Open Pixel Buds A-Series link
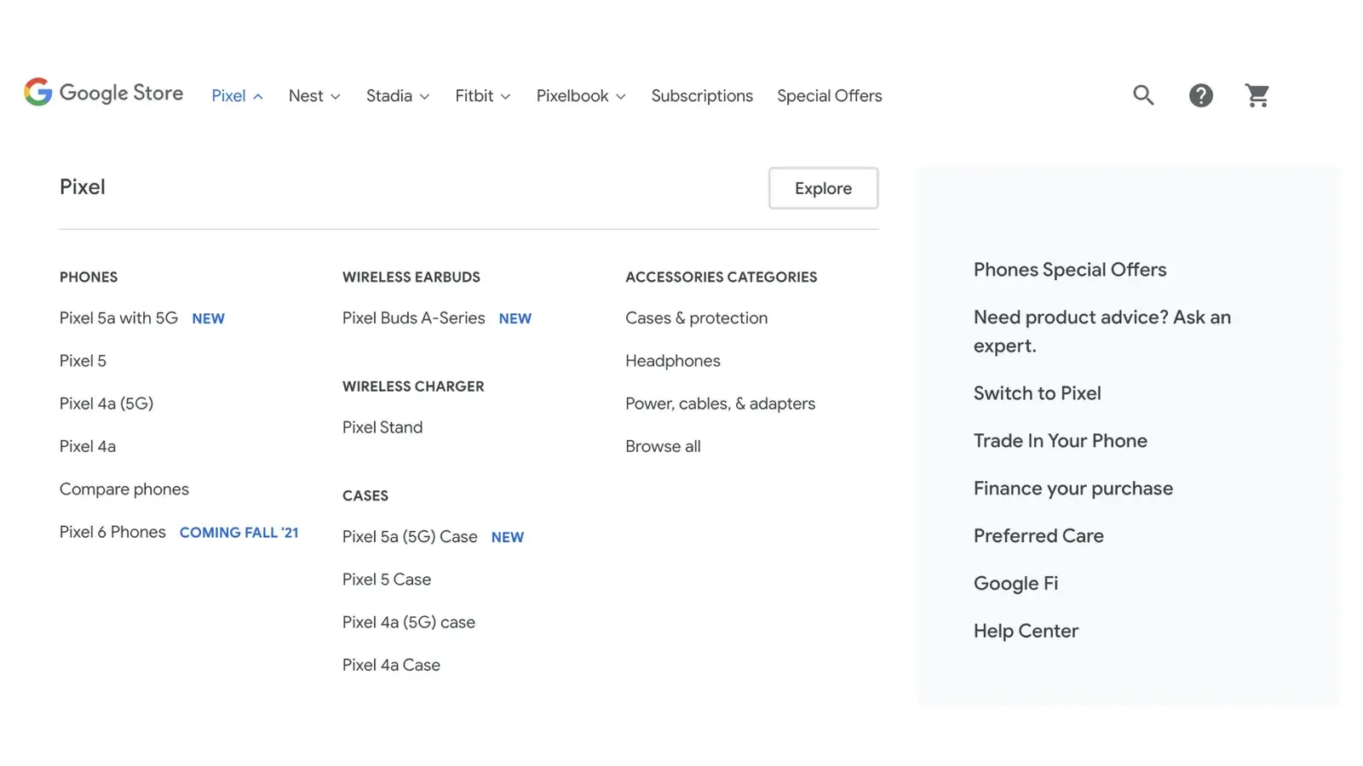The height and width of the screenshot is (766, 1363). coord(413,318)
